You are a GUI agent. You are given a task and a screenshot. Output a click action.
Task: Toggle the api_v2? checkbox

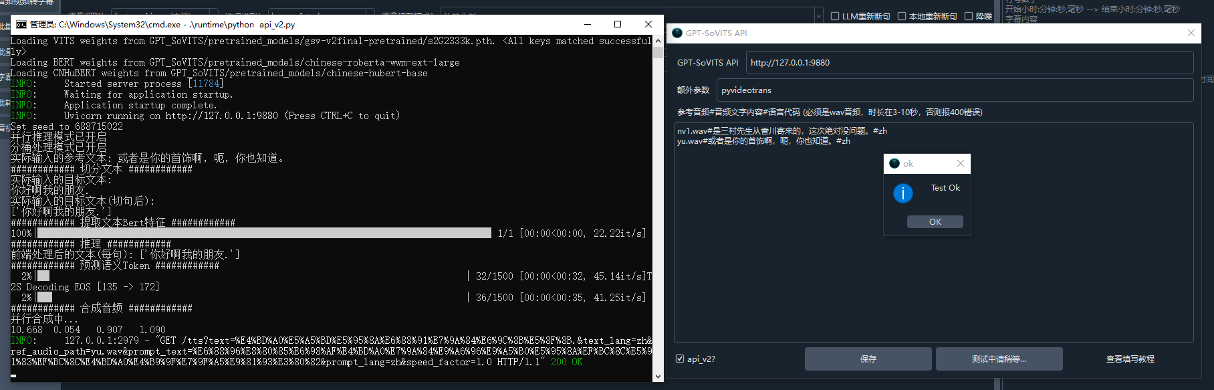coord(680,359)
